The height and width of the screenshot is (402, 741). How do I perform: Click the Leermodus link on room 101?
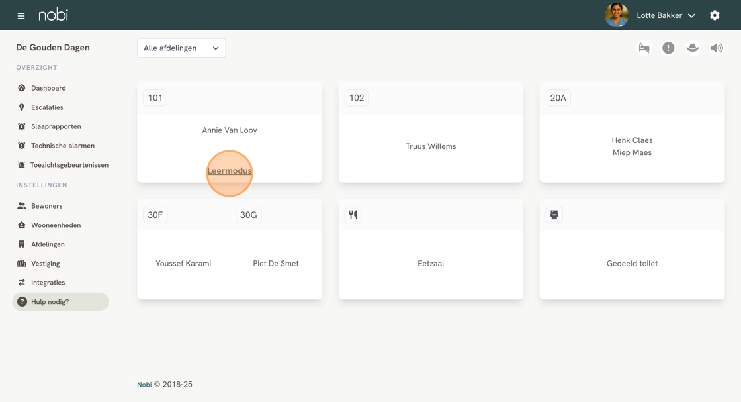[230, 171]
